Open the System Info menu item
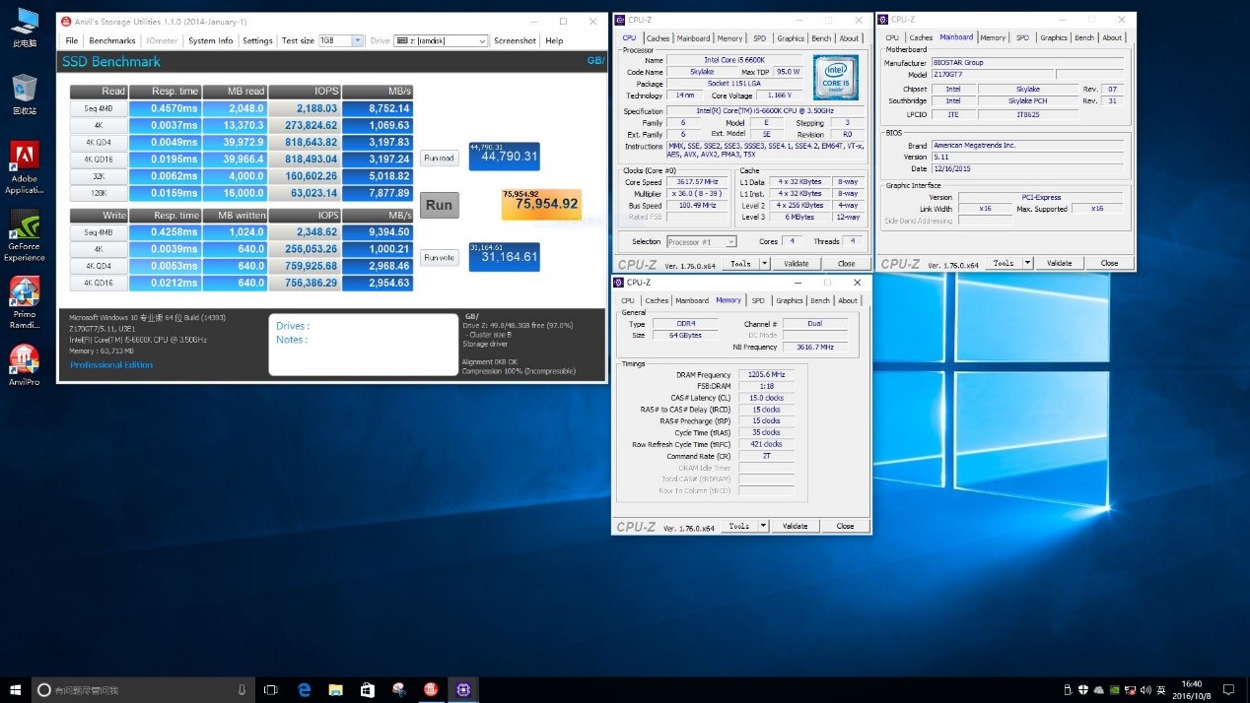1250x703 pixels. pyautogui.click(x=210, y=40)
